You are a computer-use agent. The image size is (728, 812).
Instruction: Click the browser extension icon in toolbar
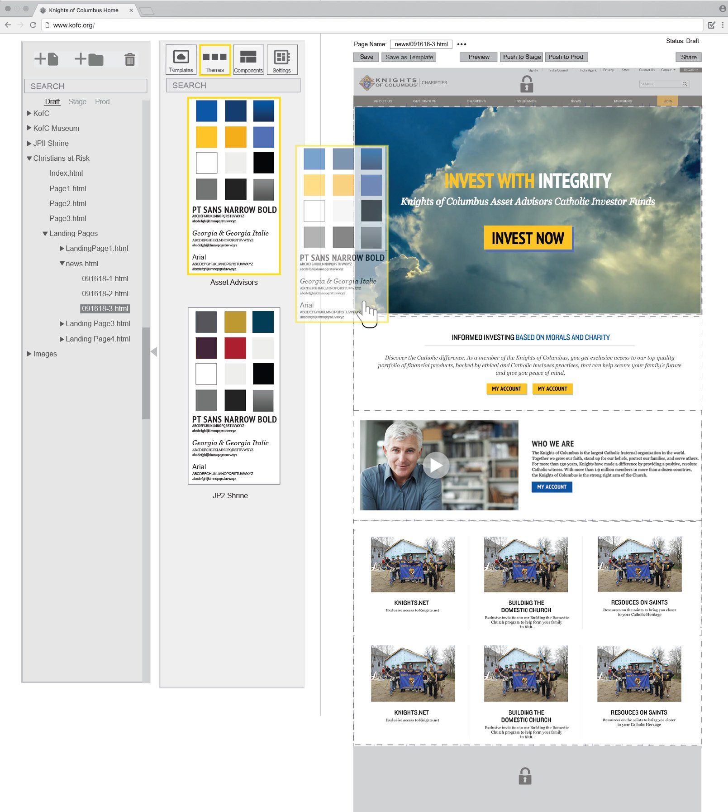click(x=712, y=25)
